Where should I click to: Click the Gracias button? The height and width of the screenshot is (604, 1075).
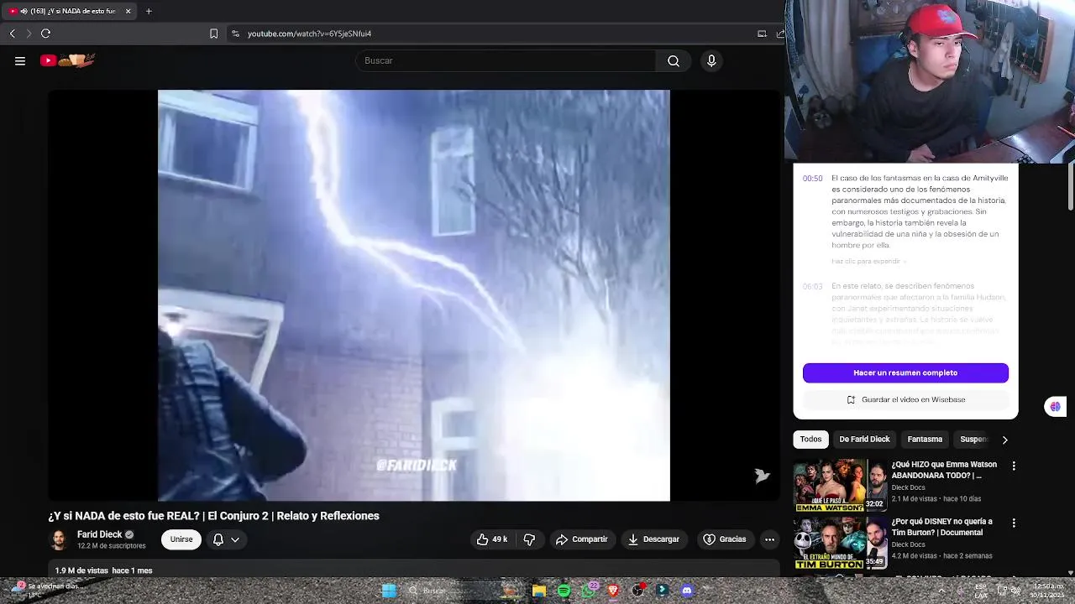[725, 539]
